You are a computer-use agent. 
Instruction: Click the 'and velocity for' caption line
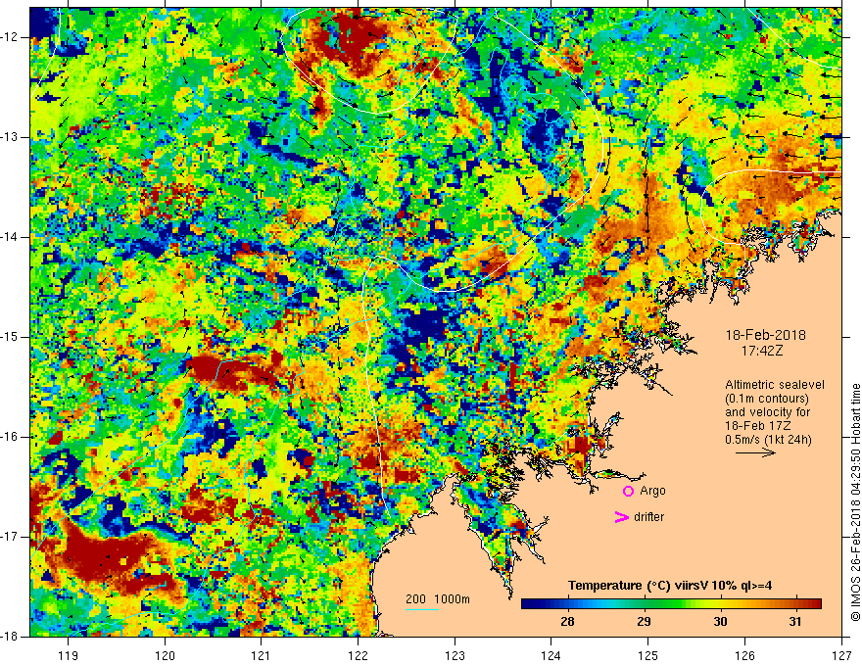tap(767, 412)
